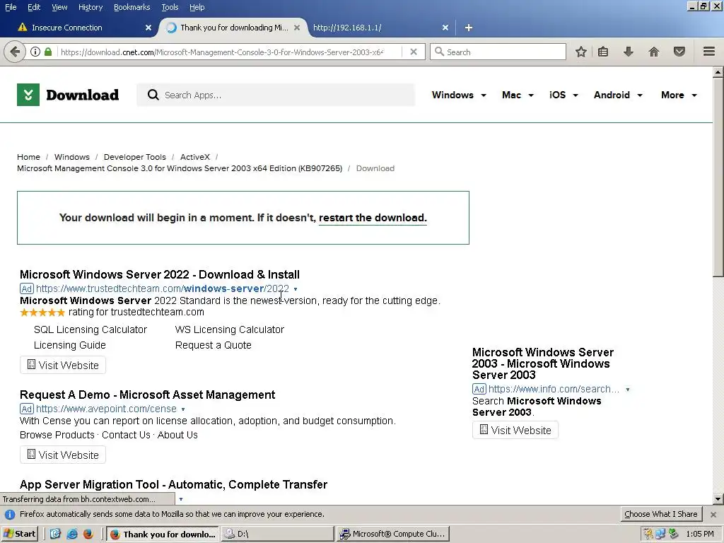
Task: Click the page URL address field
Action: tap(222, 52)
